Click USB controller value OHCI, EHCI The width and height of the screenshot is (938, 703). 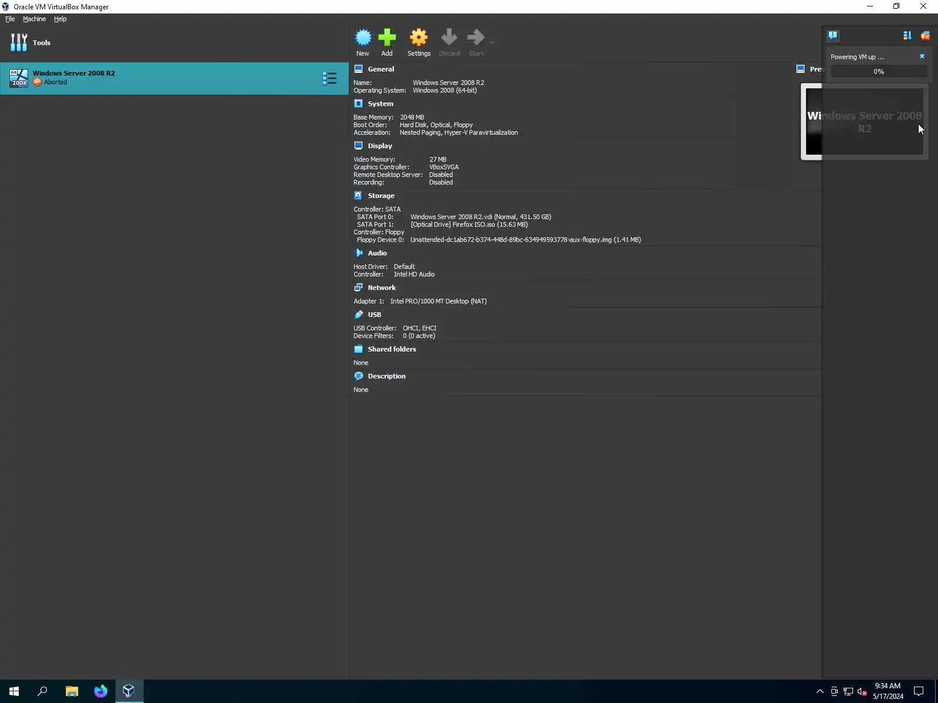[x=420, y=328]
